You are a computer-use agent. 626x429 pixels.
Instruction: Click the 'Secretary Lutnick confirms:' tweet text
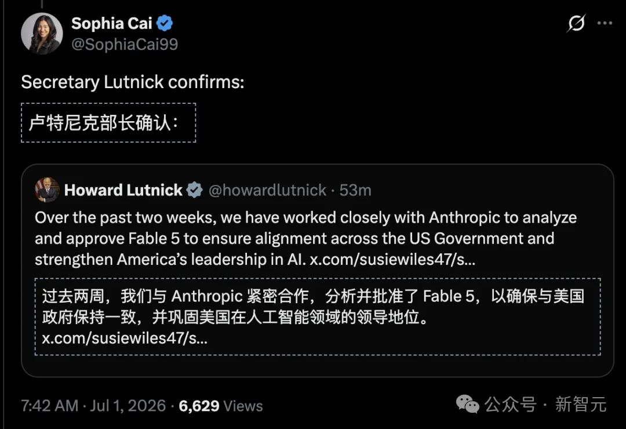coord(133,82)
